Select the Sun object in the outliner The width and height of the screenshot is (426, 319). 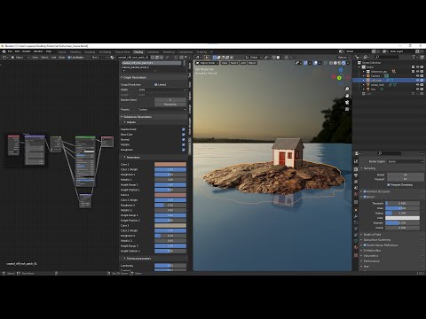coord(374,89)
